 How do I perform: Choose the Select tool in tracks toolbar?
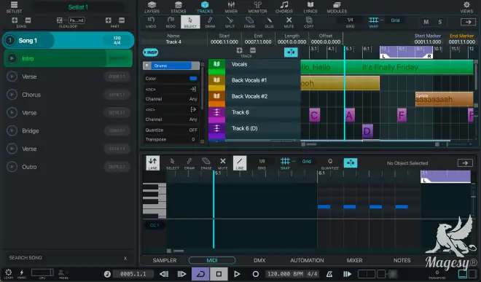(190, 23)
